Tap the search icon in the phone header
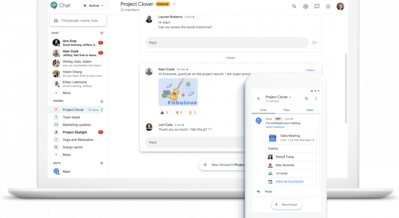 coord(306,99)
